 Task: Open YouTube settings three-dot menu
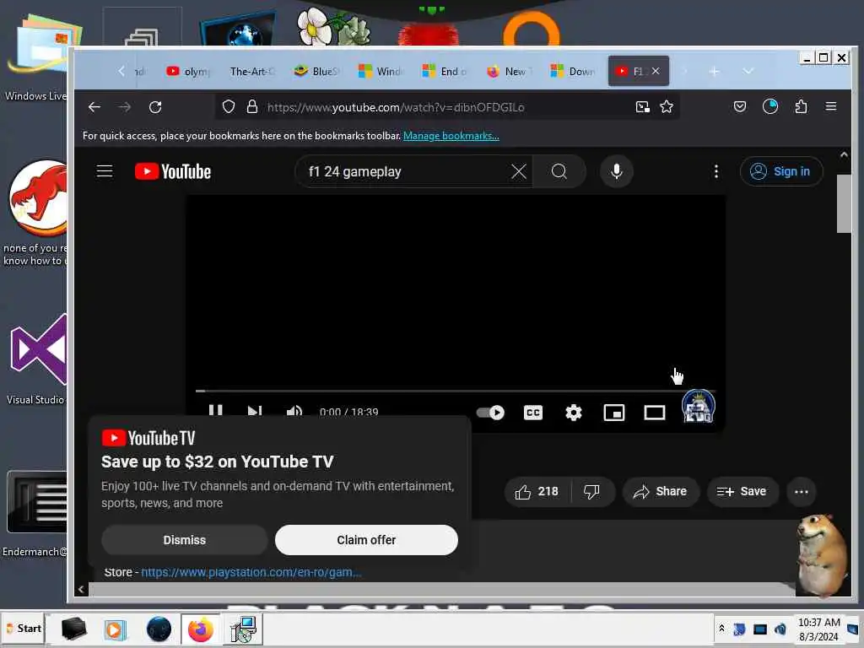pyautogui.click(x=715, y=171)
